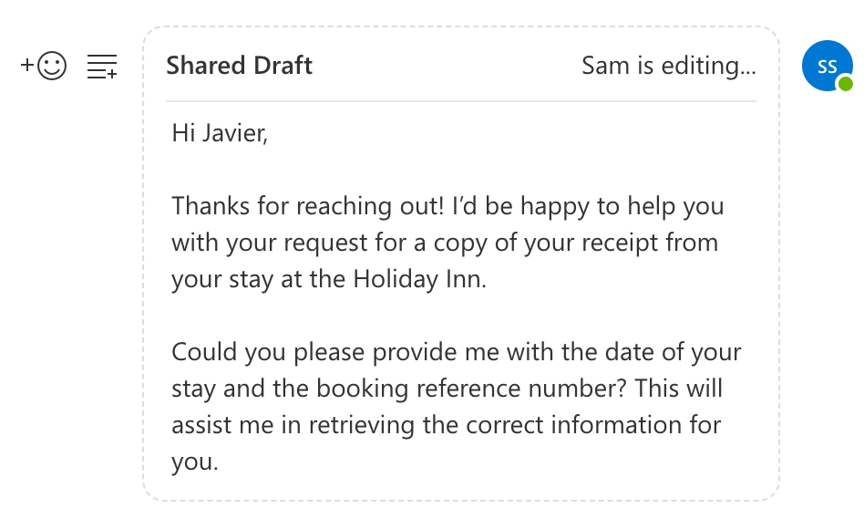Click the "Sam is editing..." status text

pos(668,66)
